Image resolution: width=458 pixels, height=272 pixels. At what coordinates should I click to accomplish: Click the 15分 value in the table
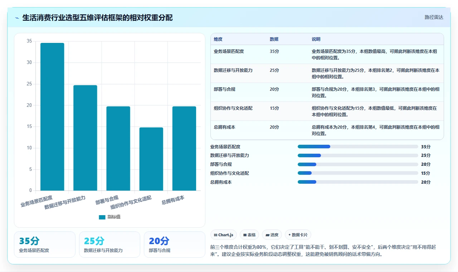(274, 108)
